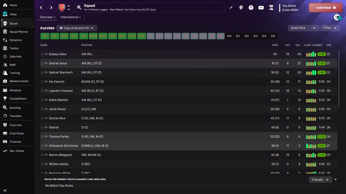Navigate forward with the right arrow
Viewport: 346px width, 194px height.
coord(51,8)
